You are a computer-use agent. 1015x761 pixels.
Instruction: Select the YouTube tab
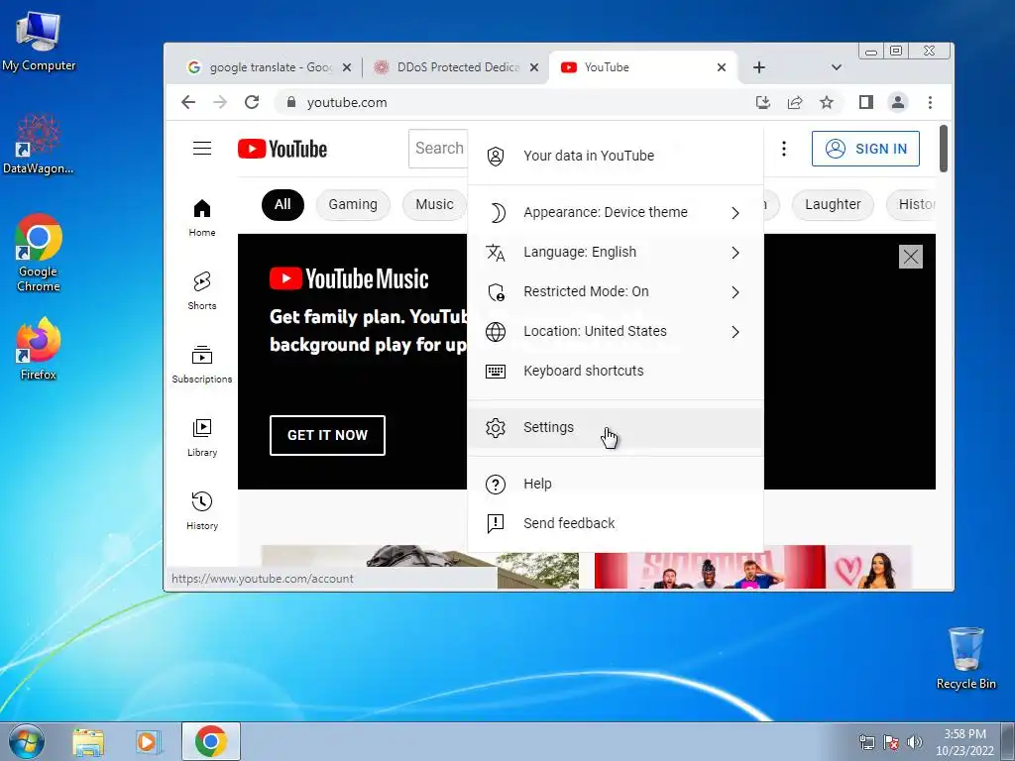642,67
